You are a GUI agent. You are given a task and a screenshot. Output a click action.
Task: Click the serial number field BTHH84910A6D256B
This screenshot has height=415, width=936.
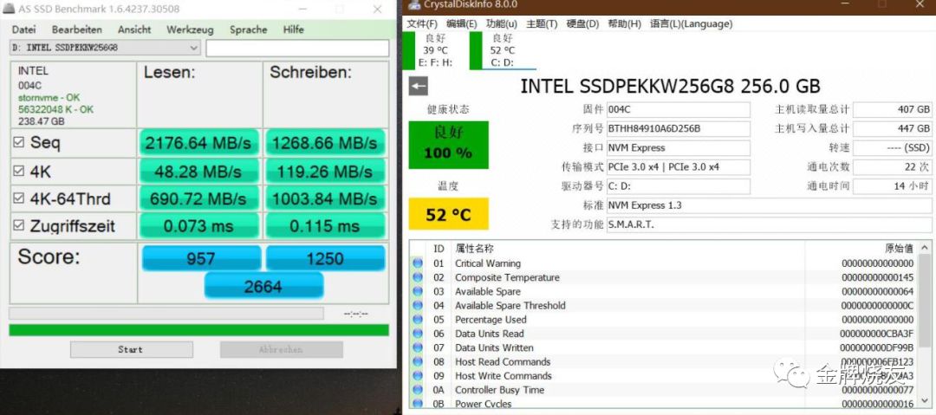pyautogui.click(x=678, y=129)
